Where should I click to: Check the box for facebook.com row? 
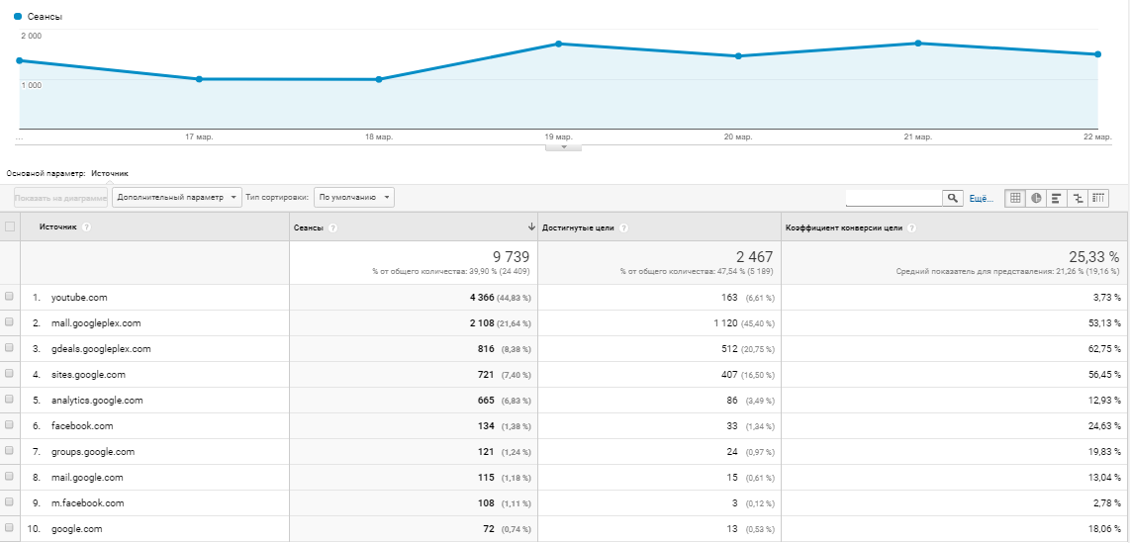click(10, 425)
